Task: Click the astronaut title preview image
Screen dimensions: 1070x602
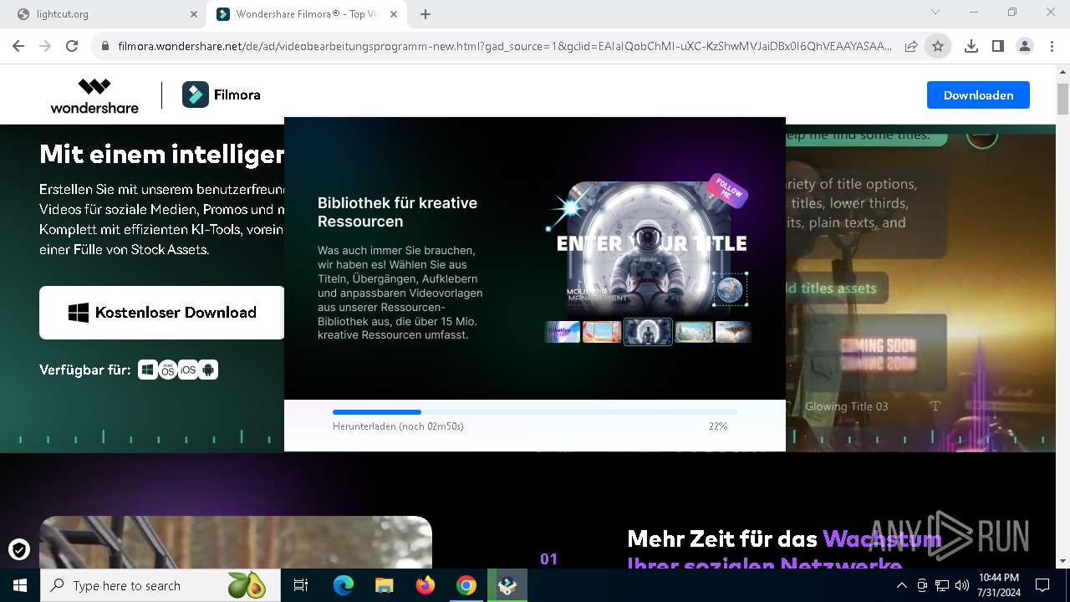Action: (x=650, y=247)
